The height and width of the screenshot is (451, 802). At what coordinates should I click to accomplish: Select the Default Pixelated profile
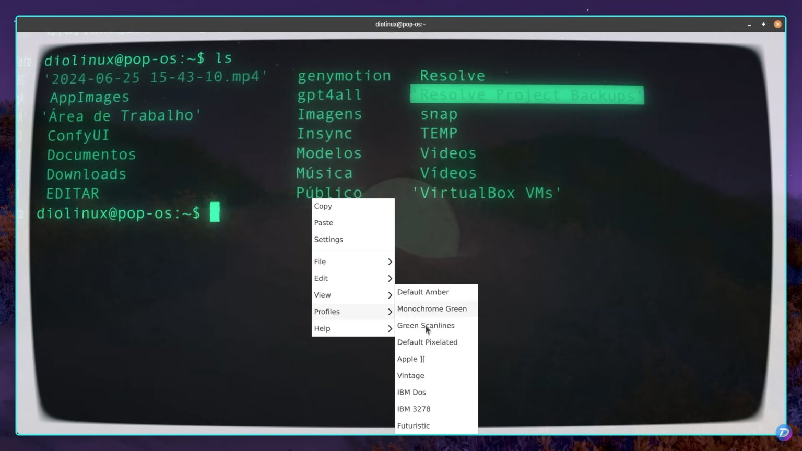click(x=427, y=342)
